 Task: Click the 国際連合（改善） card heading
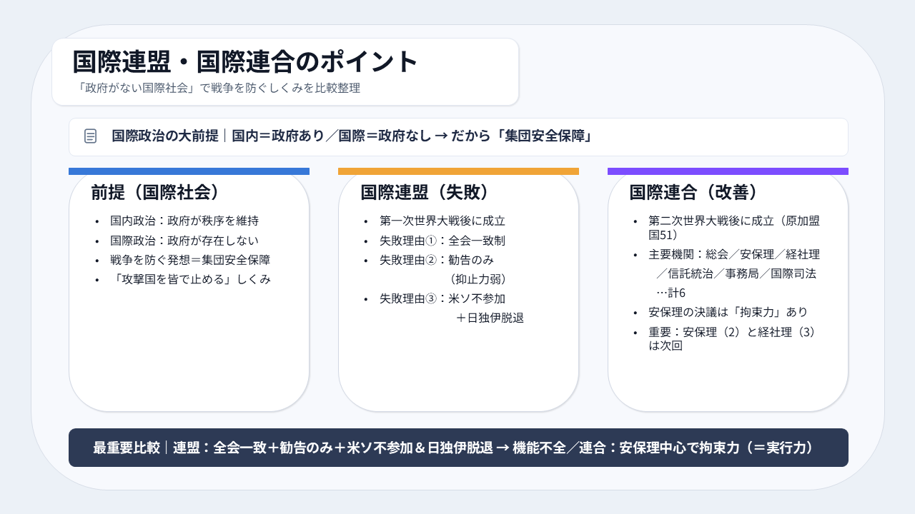click(x=693, y=192)
